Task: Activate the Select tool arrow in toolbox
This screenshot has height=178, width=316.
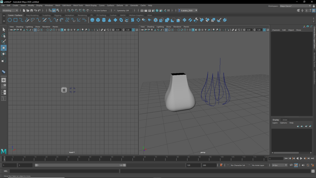Action: [4, 30]
